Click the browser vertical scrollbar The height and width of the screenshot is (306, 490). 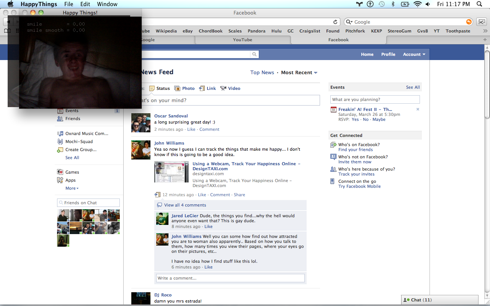tap(487, 84)
